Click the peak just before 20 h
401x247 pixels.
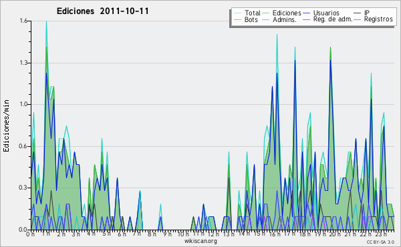330,47
